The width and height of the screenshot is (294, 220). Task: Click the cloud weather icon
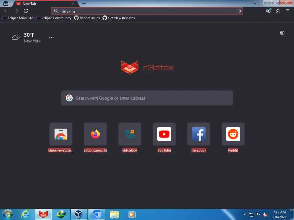pos(16,38)
